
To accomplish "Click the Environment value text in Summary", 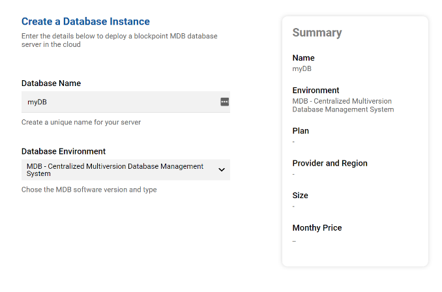I will [343, 105].
